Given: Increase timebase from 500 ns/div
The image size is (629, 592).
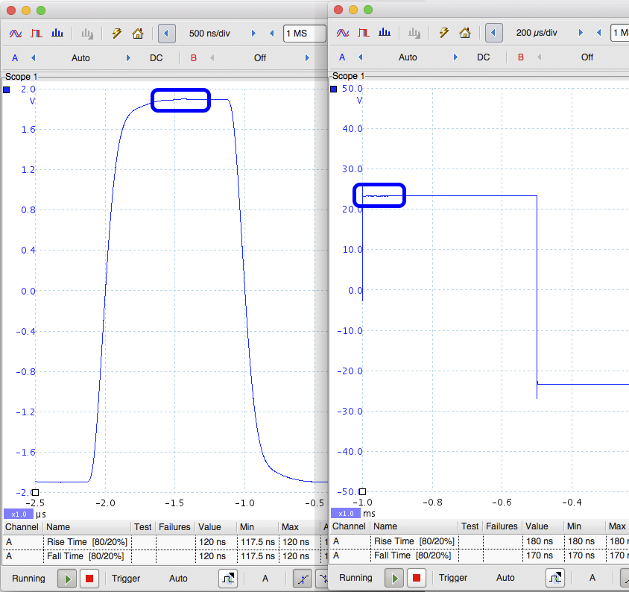Looking at the screenshot, I should pos(253,34).
